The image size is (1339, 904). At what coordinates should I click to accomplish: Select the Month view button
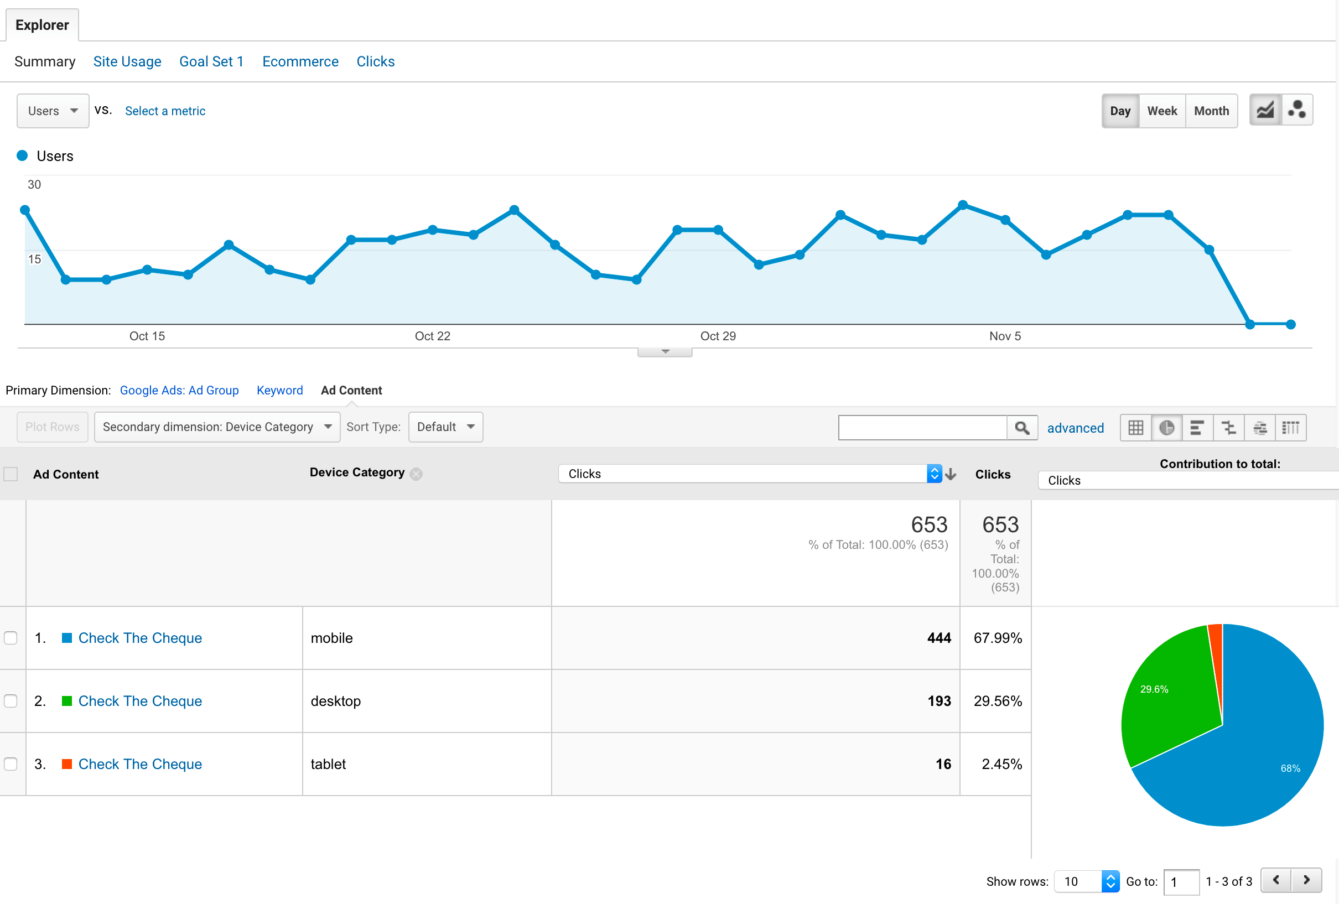click(x=1211, y=111)
